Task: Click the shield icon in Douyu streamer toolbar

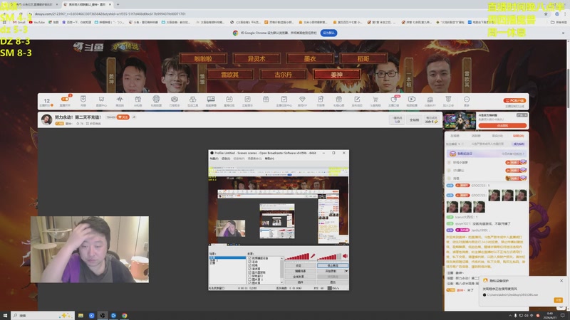Action: [83, 99]
